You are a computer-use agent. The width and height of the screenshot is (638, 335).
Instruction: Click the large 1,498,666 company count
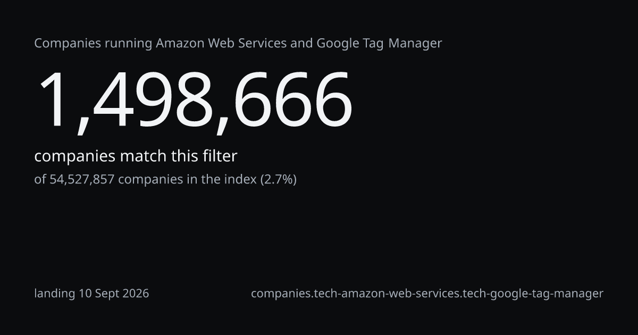pyautogui.click(x=194, y=101)
